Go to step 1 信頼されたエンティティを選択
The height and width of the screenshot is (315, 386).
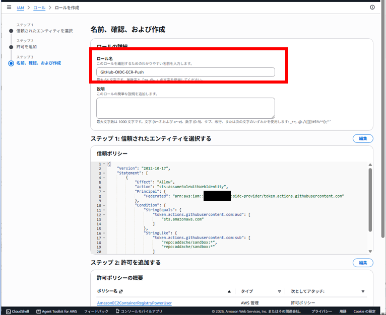(44, 31)
